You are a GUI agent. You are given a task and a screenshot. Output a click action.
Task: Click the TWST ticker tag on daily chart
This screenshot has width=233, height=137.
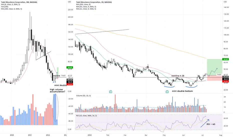click(219, 75)
